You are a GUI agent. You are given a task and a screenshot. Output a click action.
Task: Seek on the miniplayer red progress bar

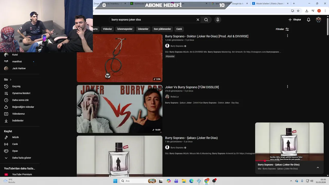[289, 161]
